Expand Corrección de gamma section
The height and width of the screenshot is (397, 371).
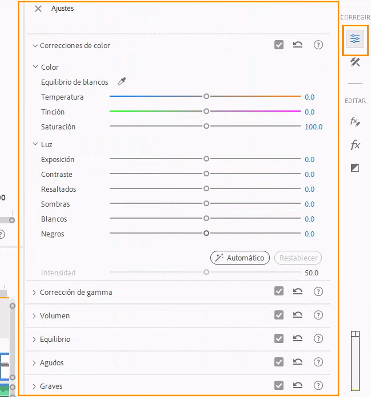tap(34, 293)
